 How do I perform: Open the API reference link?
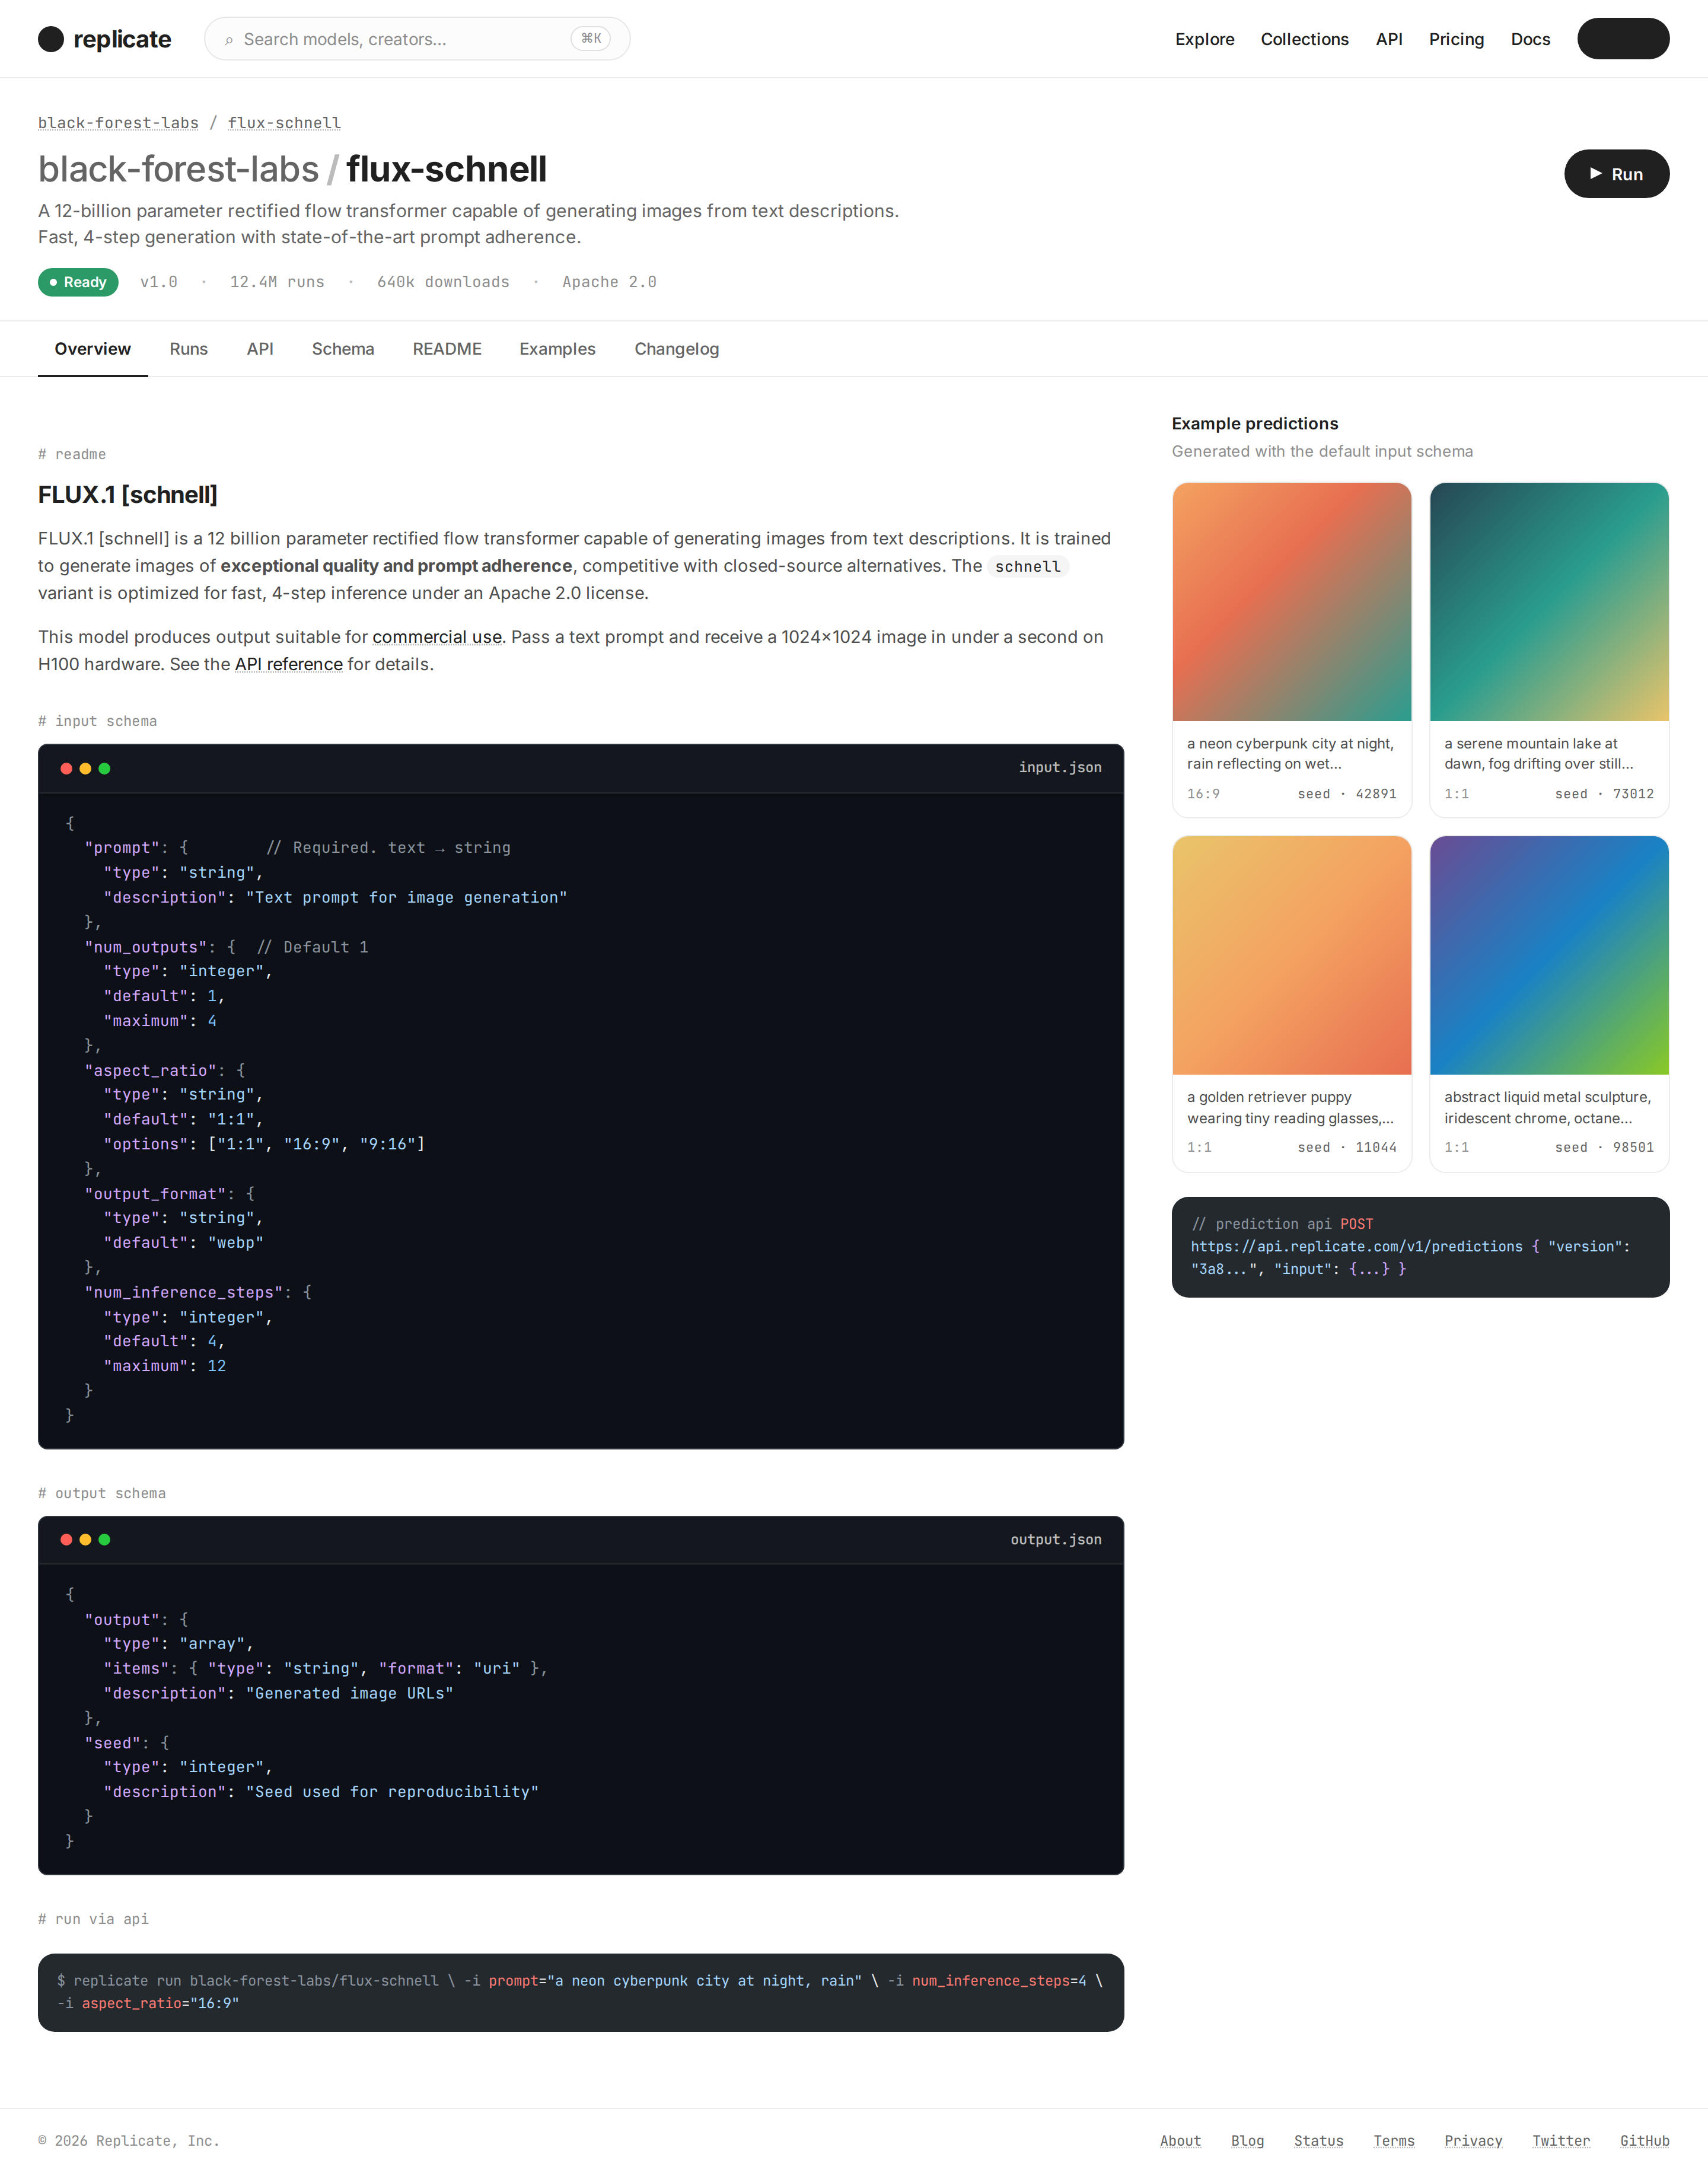[288, 664]
